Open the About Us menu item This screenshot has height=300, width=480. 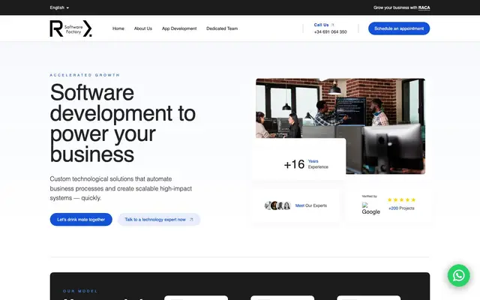coord(143,28)
